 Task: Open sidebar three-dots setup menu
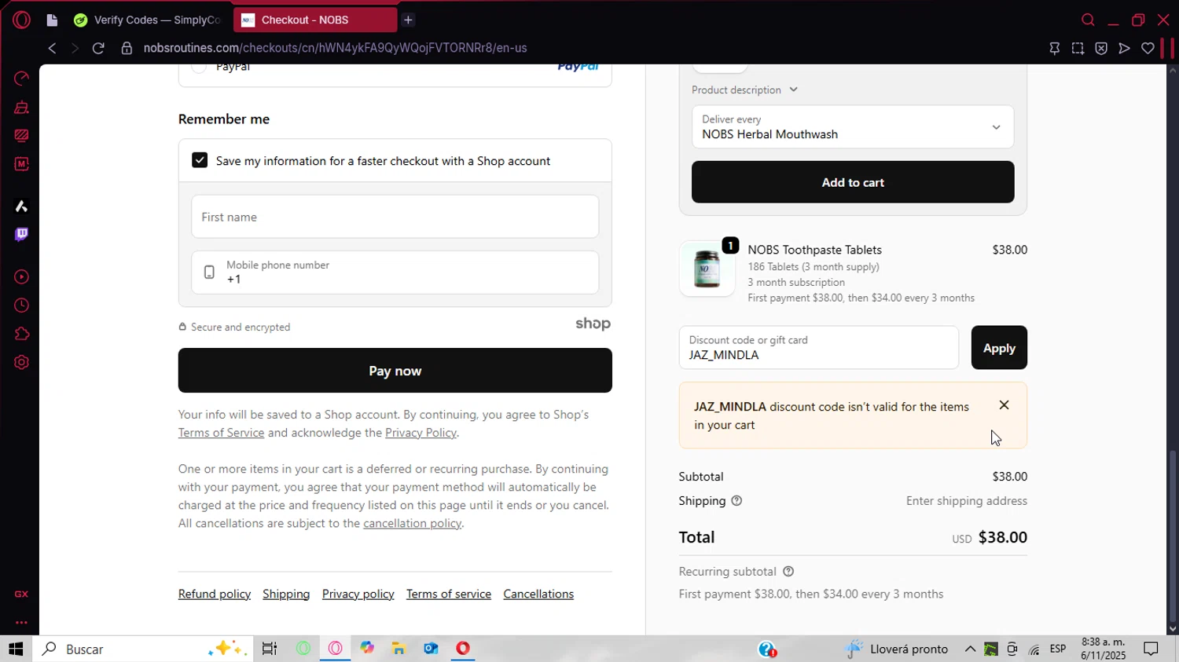coord(21,623)
